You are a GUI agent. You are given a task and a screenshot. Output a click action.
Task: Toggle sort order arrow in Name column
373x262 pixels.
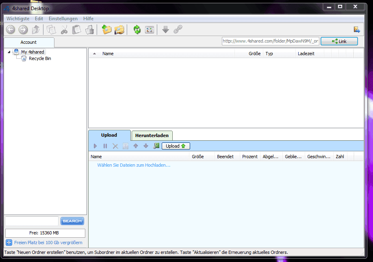click(x=94, y=54)
